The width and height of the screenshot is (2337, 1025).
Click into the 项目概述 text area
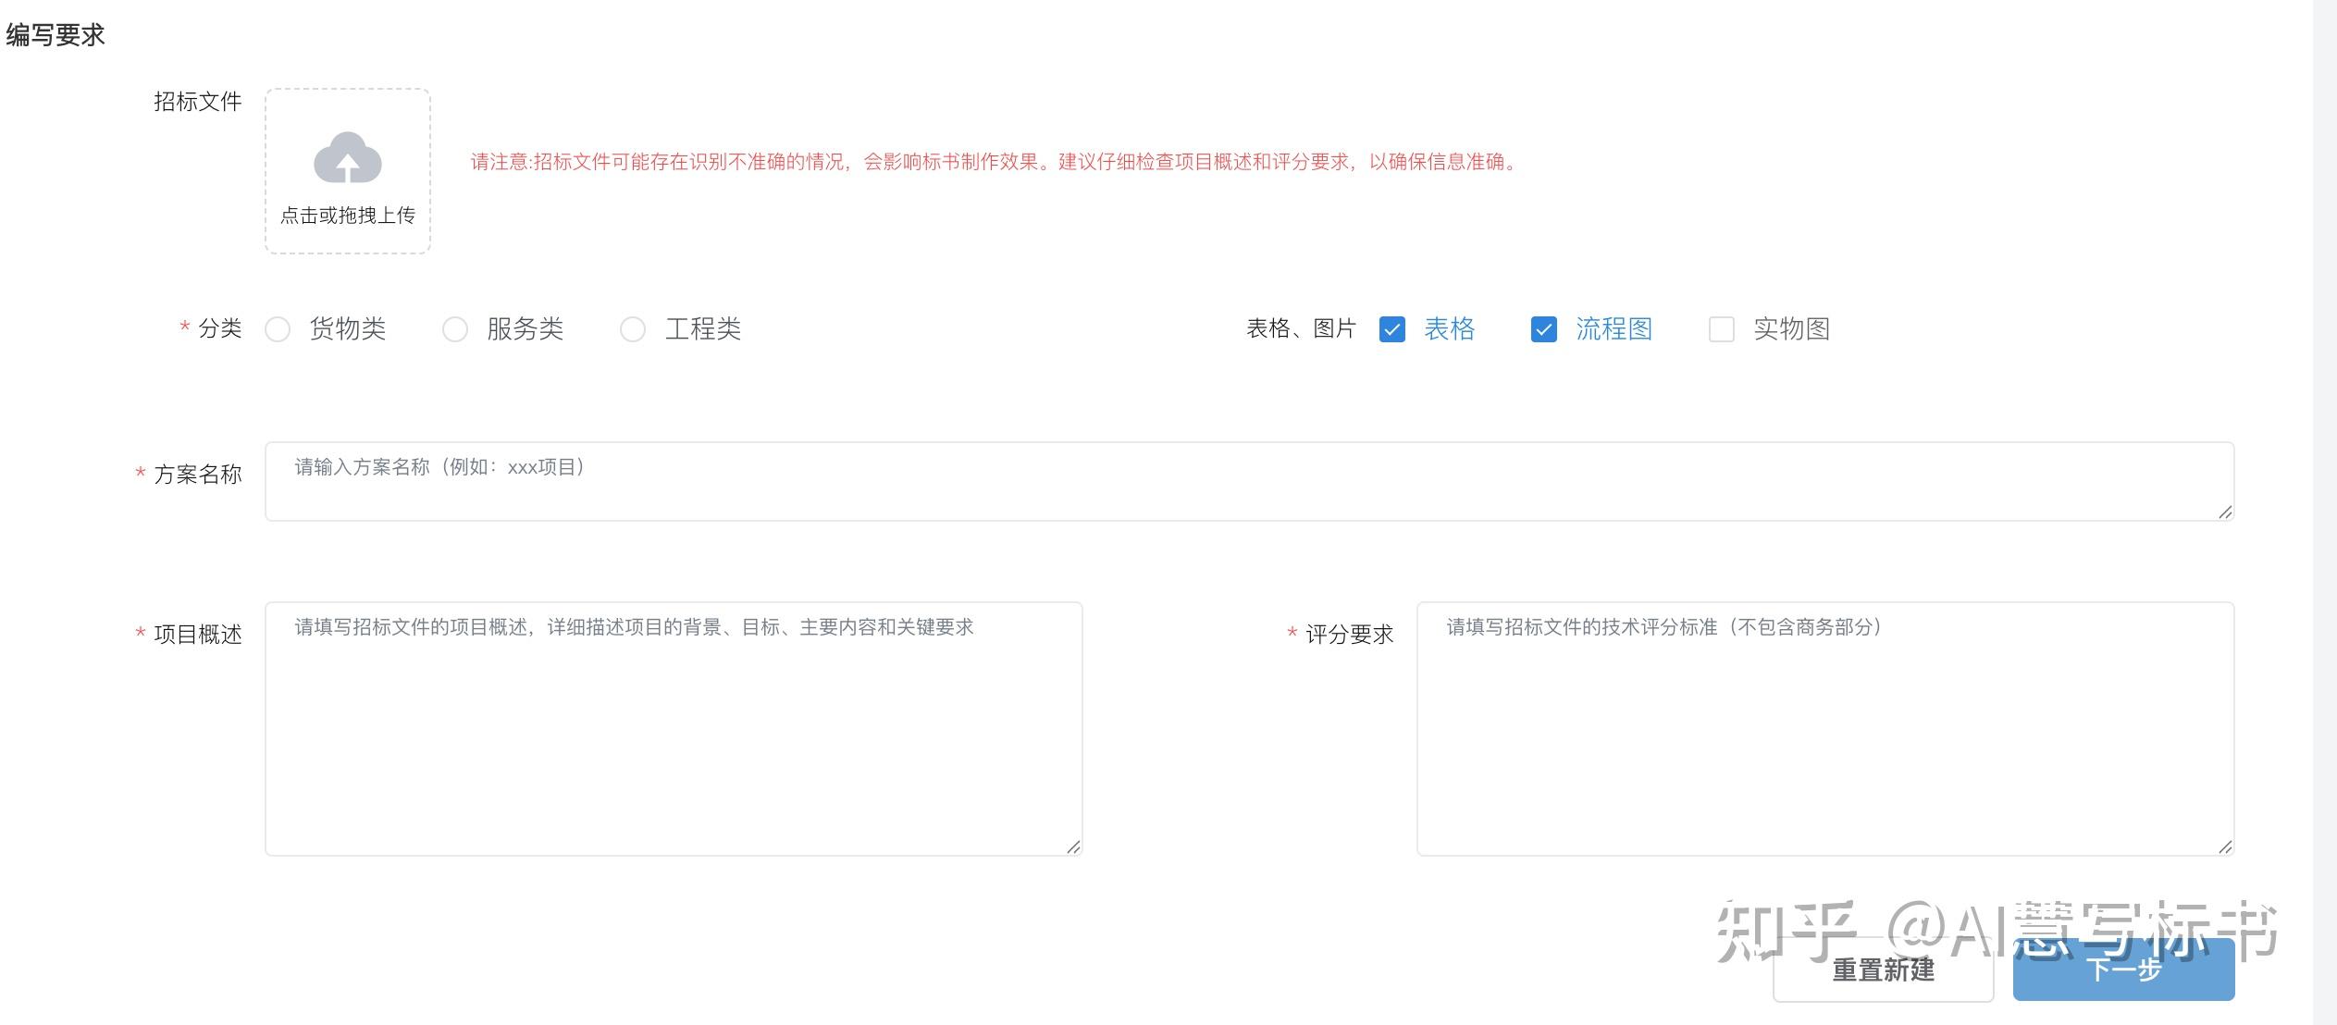point(674,729)
